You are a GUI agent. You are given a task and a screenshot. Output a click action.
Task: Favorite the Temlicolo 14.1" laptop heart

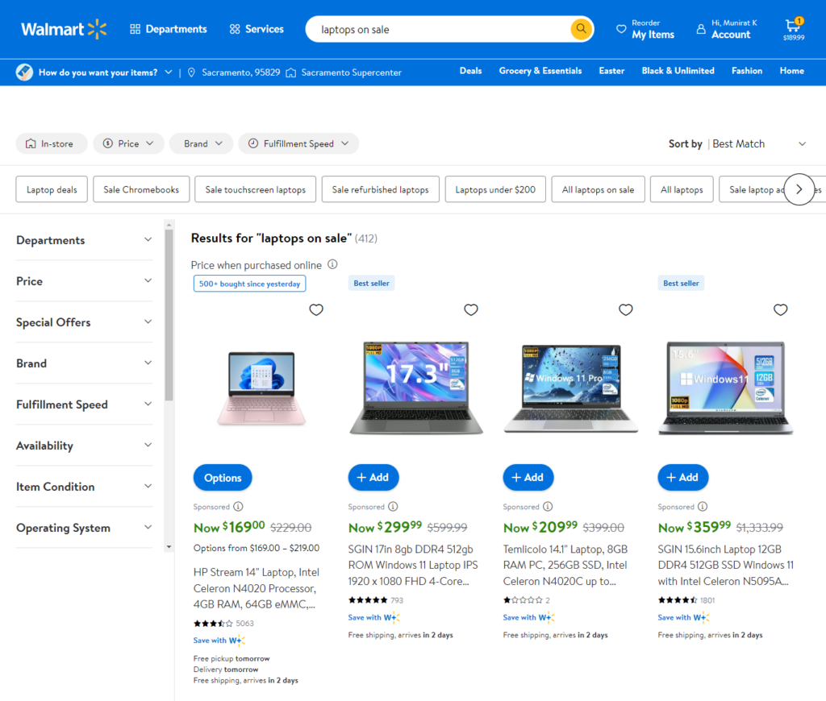pyautogui.click(x=626, y=310)
